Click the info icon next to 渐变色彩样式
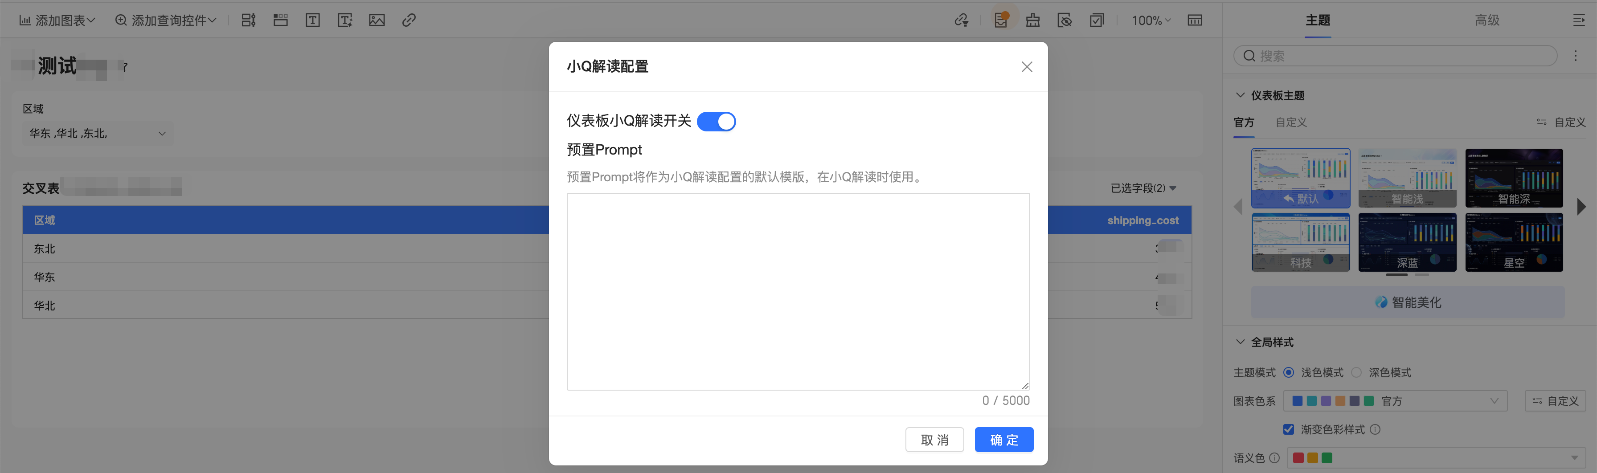 tap(1375, 430)
